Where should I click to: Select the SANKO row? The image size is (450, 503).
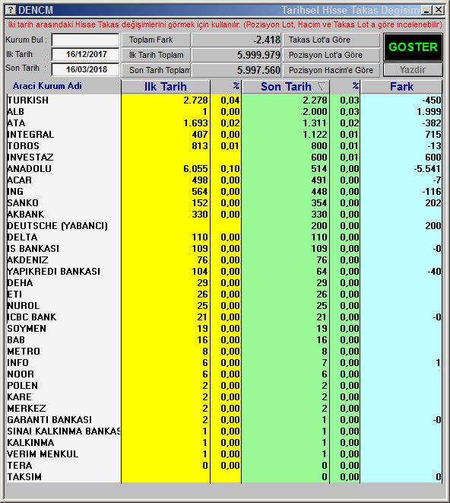[x=224, y=203]
